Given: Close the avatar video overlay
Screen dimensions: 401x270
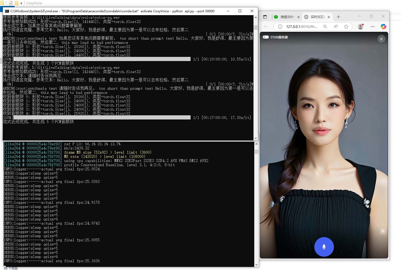Looking at the screenshot, I should pos(381,39).
